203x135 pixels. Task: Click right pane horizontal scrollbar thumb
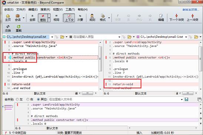tap(188, 93)
